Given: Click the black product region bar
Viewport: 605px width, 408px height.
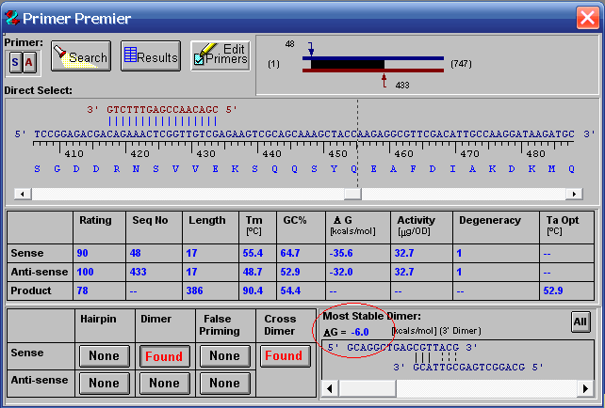Looking at the screenshot, I should pyautogui.click(x=347, y=64).
